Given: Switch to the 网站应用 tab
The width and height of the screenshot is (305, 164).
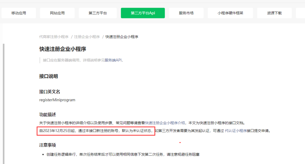Looking at the screenshot, I should [57, 13].
